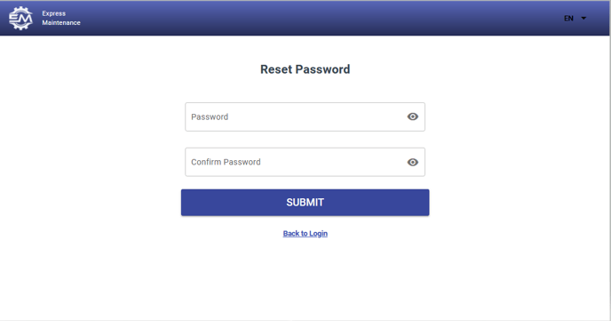Viewport: 611px width, 321px height.
Task: Click the eye icon beside Password
Action: [413, 116]
